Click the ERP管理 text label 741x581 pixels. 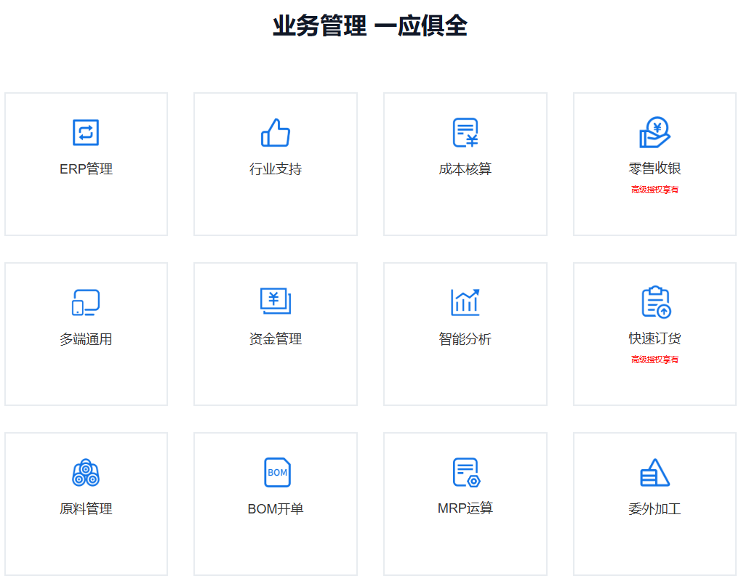pyautogui.click(x=86, y=169)
